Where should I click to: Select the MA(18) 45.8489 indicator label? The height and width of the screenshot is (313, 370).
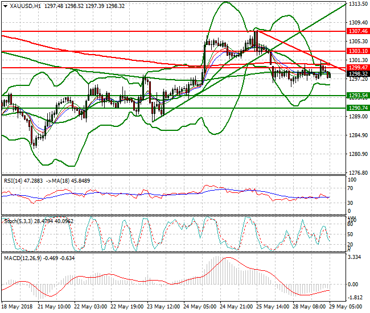coord(71,181)
